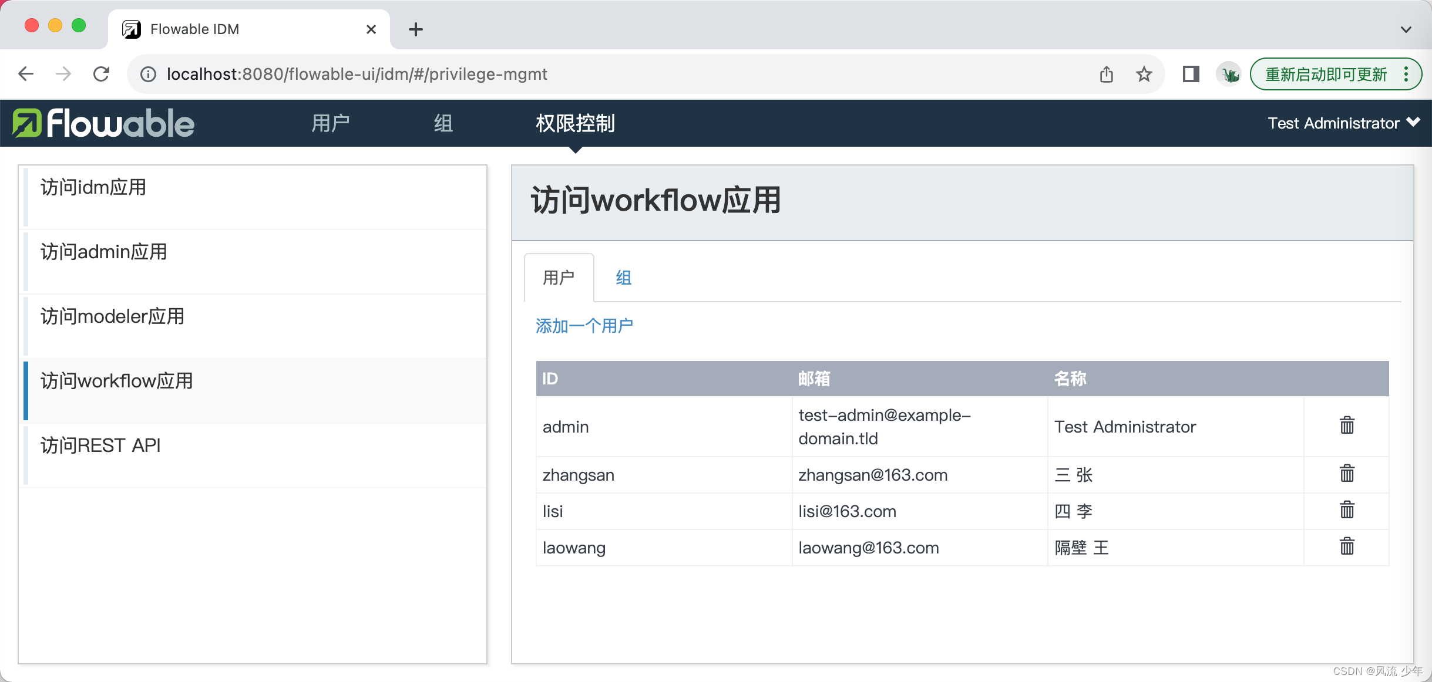
Task: Expand the tab search chevron
Action: tap(1406, 29)
